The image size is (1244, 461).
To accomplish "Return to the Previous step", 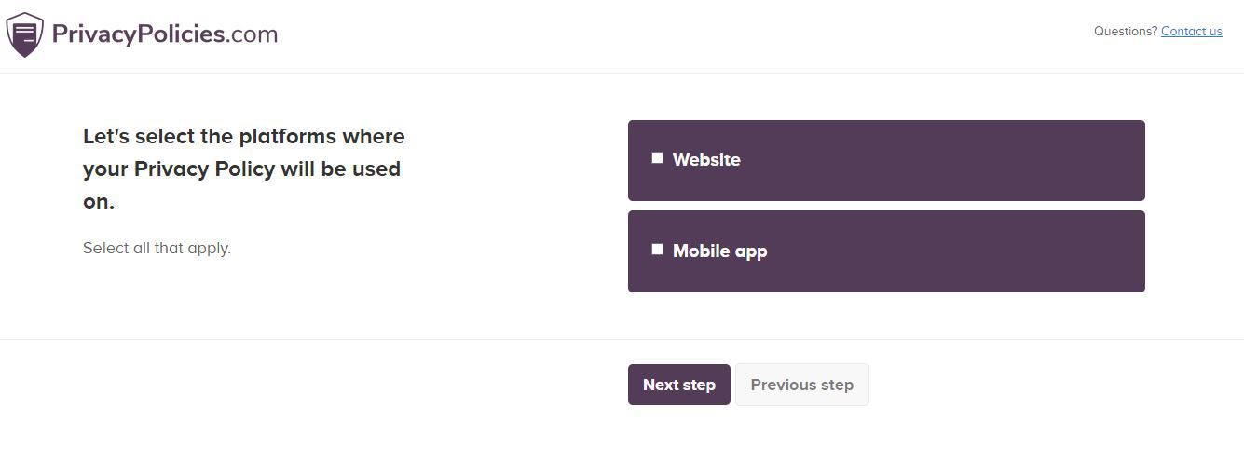I will 802,385.
